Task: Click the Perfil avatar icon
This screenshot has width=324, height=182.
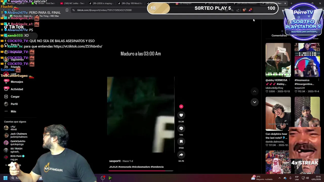Action: 6,104
